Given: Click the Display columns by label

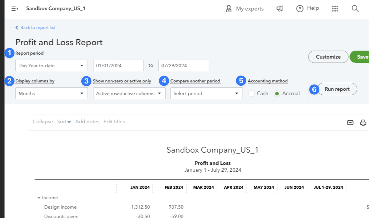Looking at the screenshot, I should point(35,81).
